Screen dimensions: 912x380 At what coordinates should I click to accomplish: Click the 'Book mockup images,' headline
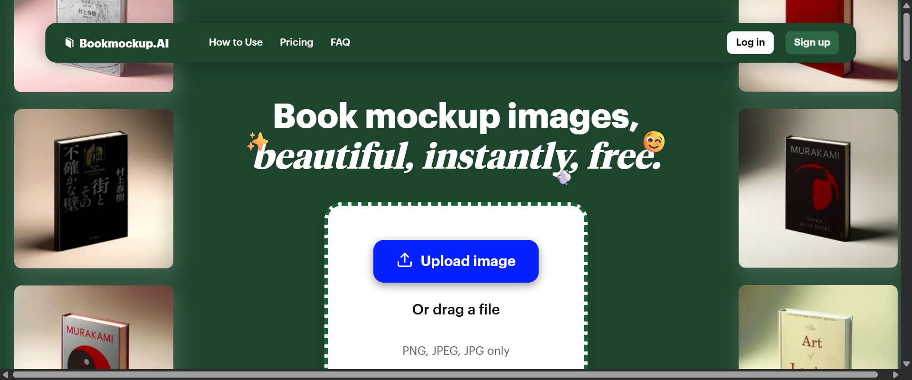(456, 116)
